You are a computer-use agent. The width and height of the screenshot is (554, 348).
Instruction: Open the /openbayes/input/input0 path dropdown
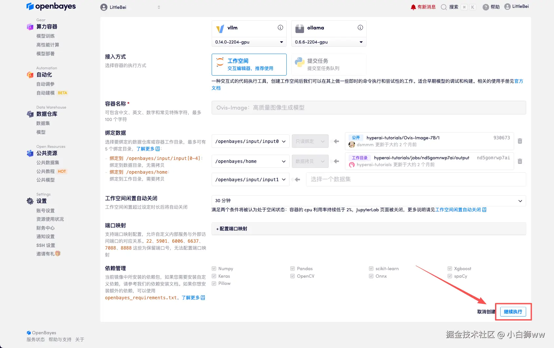(x=251, y=141)
